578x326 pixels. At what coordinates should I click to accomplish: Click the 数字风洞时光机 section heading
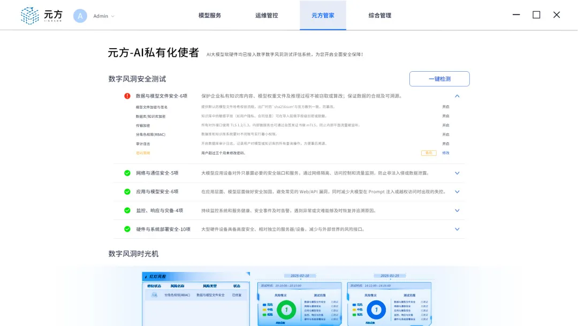point(133,254)
